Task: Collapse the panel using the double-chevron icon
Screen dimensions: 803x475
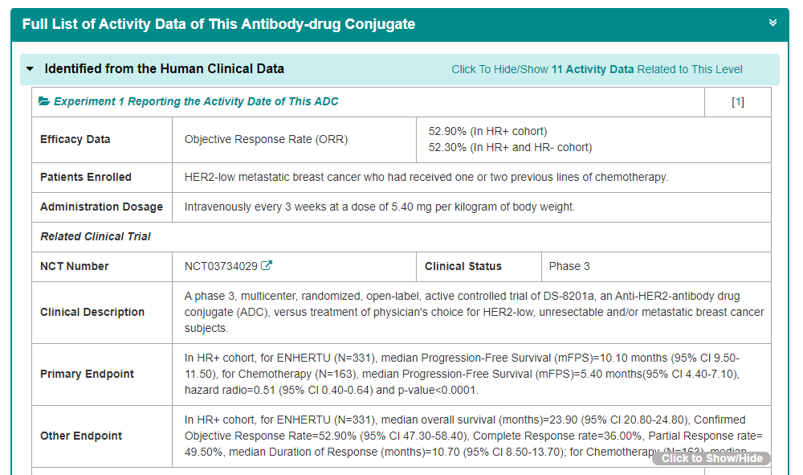Action: (x=772, y=23)
